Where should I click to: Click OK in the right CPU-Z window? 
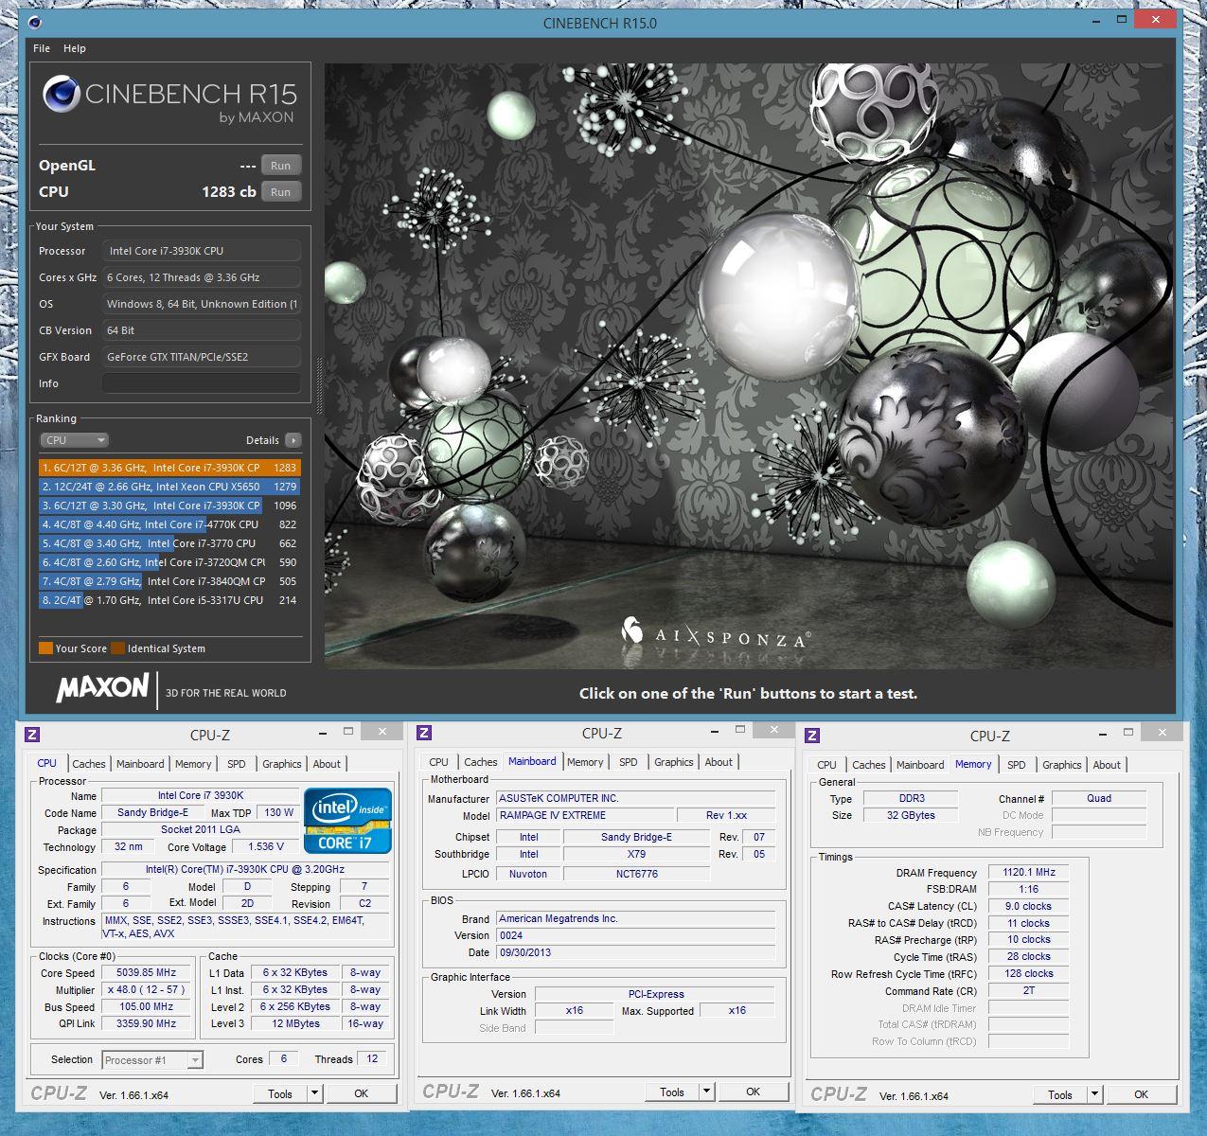tap(1142, 1094)
